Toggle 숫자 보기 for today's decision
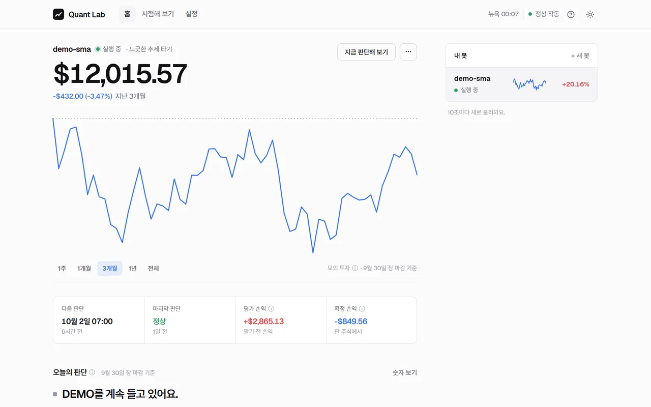The image size is (651, 407). (x=405, y=373)
